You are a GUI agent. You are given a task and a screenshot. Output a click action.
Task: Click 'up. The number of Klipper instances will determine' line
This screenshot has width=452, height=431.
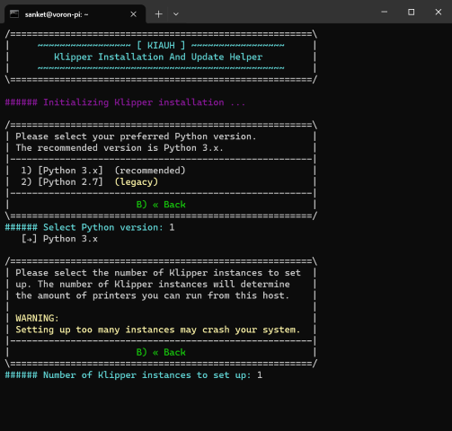153,285
